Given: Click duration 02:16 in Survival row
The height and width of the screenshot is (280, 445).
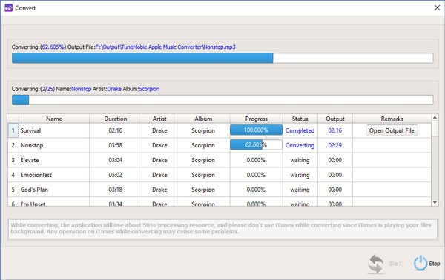Looking at the screenshot, I should 116,130.
